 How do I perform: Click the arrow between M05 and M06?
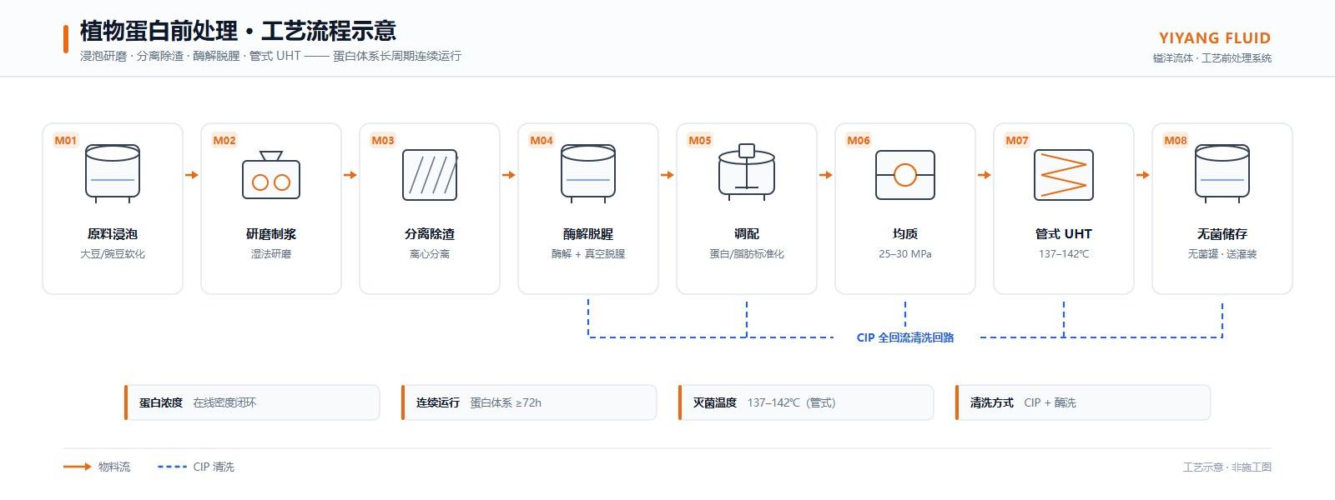[826, 175]
